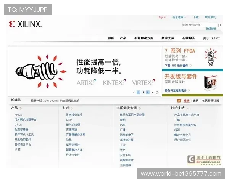Click the banner reload/pause icon

157,92
